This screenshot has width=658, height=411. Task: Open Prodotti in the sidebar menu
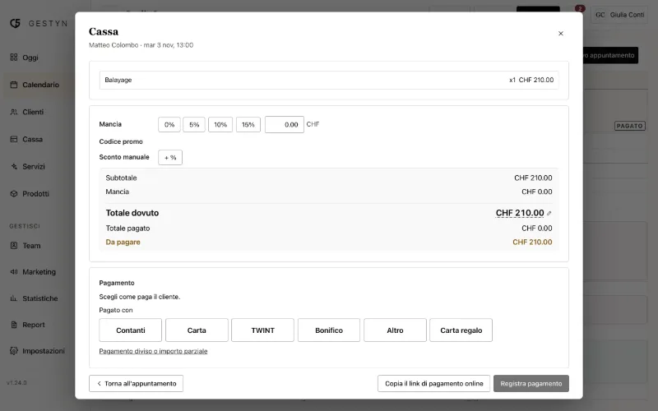[35, 194]
